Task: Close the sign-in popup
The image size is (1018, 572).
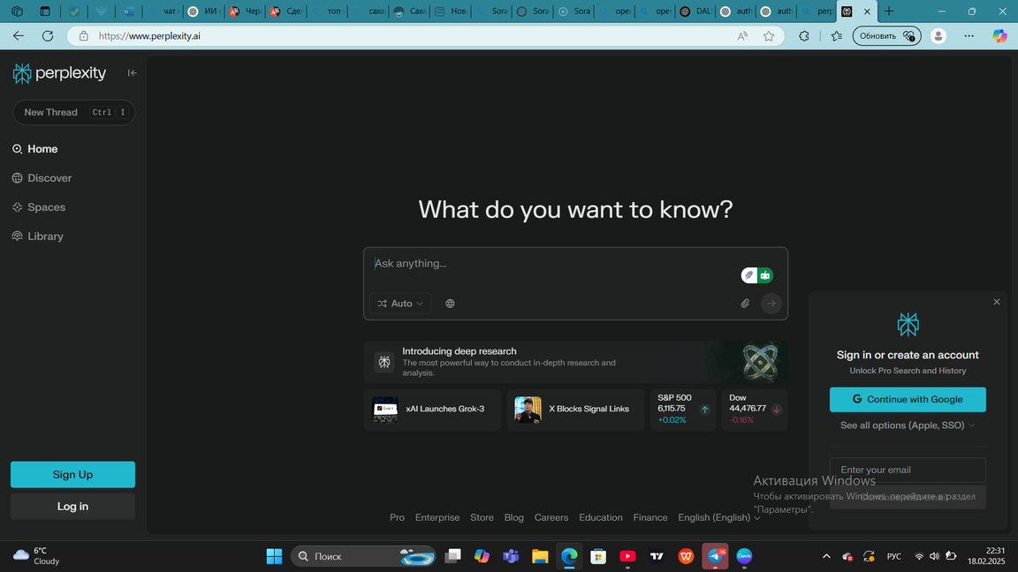Action: (x=996, y=302)
